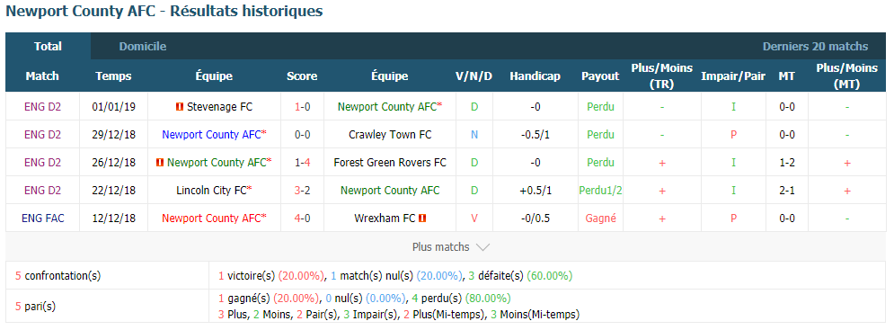Open ENG FAC competition link

click(43, 219)
